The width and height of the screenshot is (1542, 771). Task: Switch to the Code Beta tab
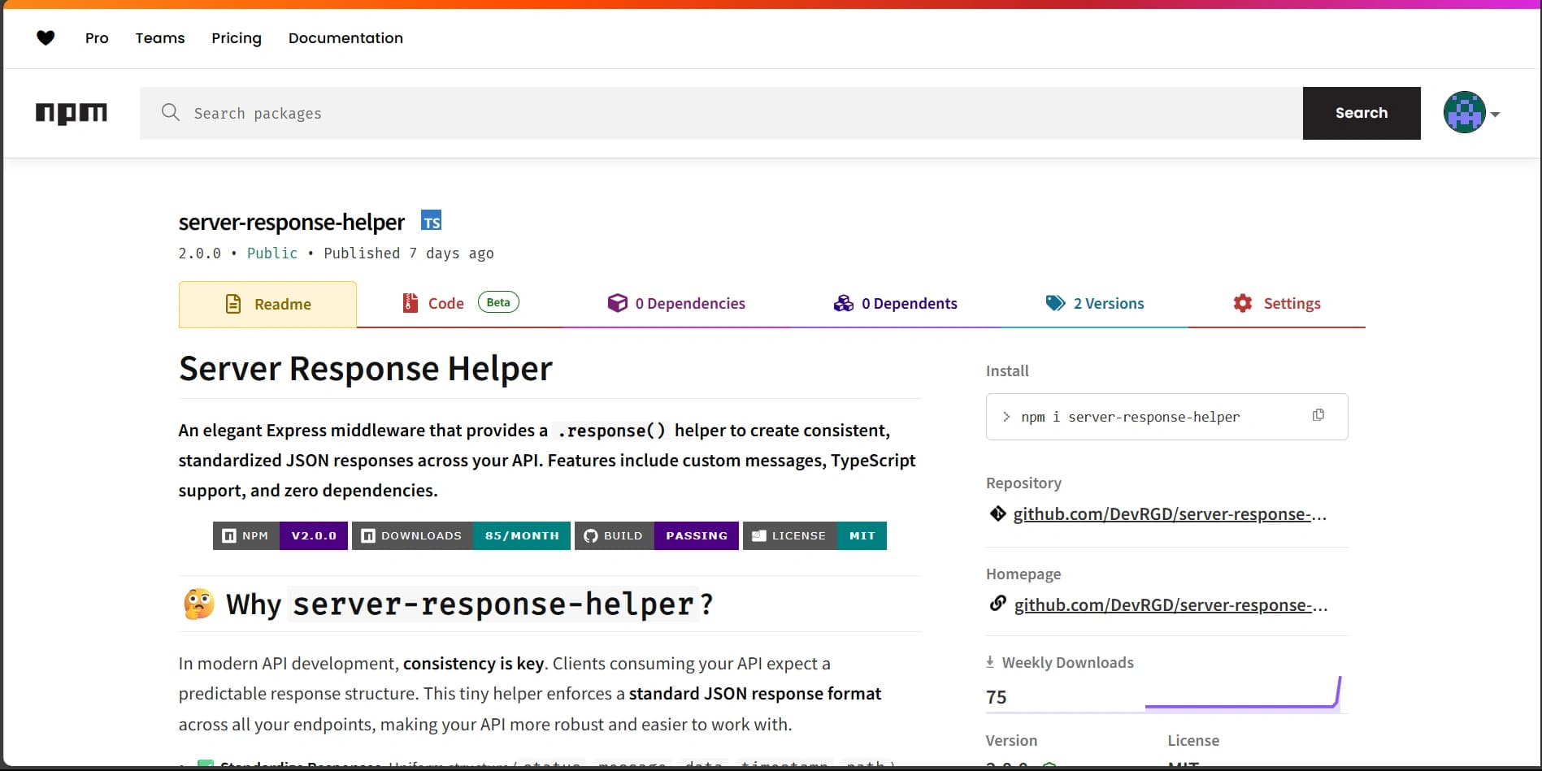click(x=445, y=302)
